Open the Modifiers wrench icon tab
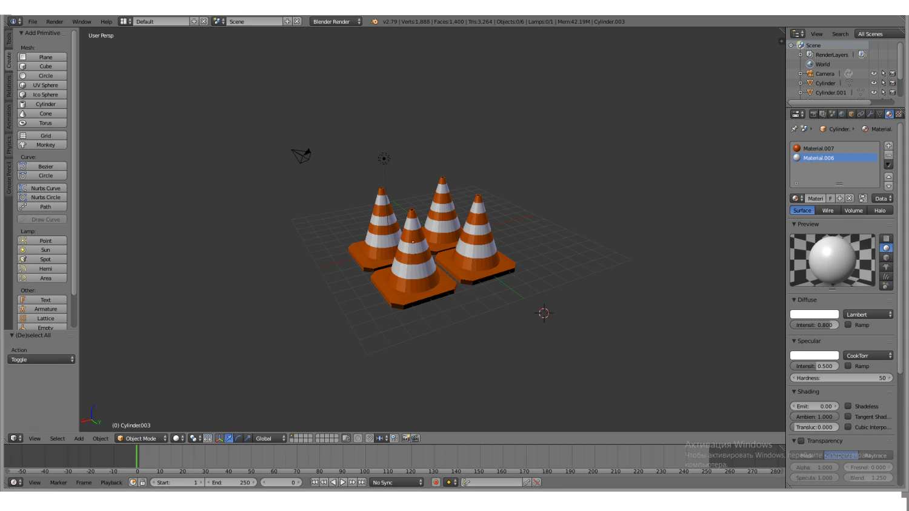The image size is (909, 511). tap(870, 114)
